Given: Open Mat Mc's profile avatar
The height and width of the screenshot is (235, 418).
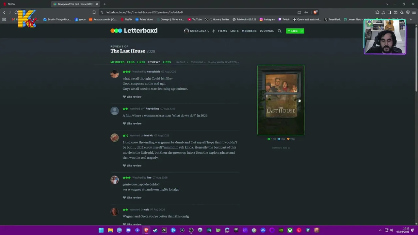Looking at the screenshot, I should (x=115, y=137).
